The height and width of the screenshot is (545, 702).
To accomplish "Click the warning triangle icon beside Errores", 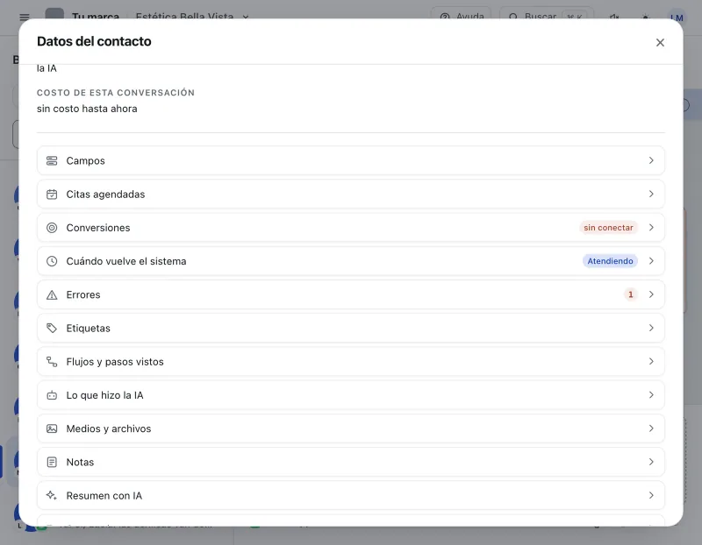I will (x=52, y=294).
